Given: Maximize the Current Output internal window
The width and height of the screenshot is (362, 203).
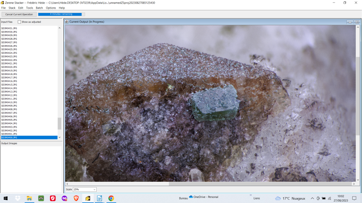Looking at the screenshot, I should [357, 22].
